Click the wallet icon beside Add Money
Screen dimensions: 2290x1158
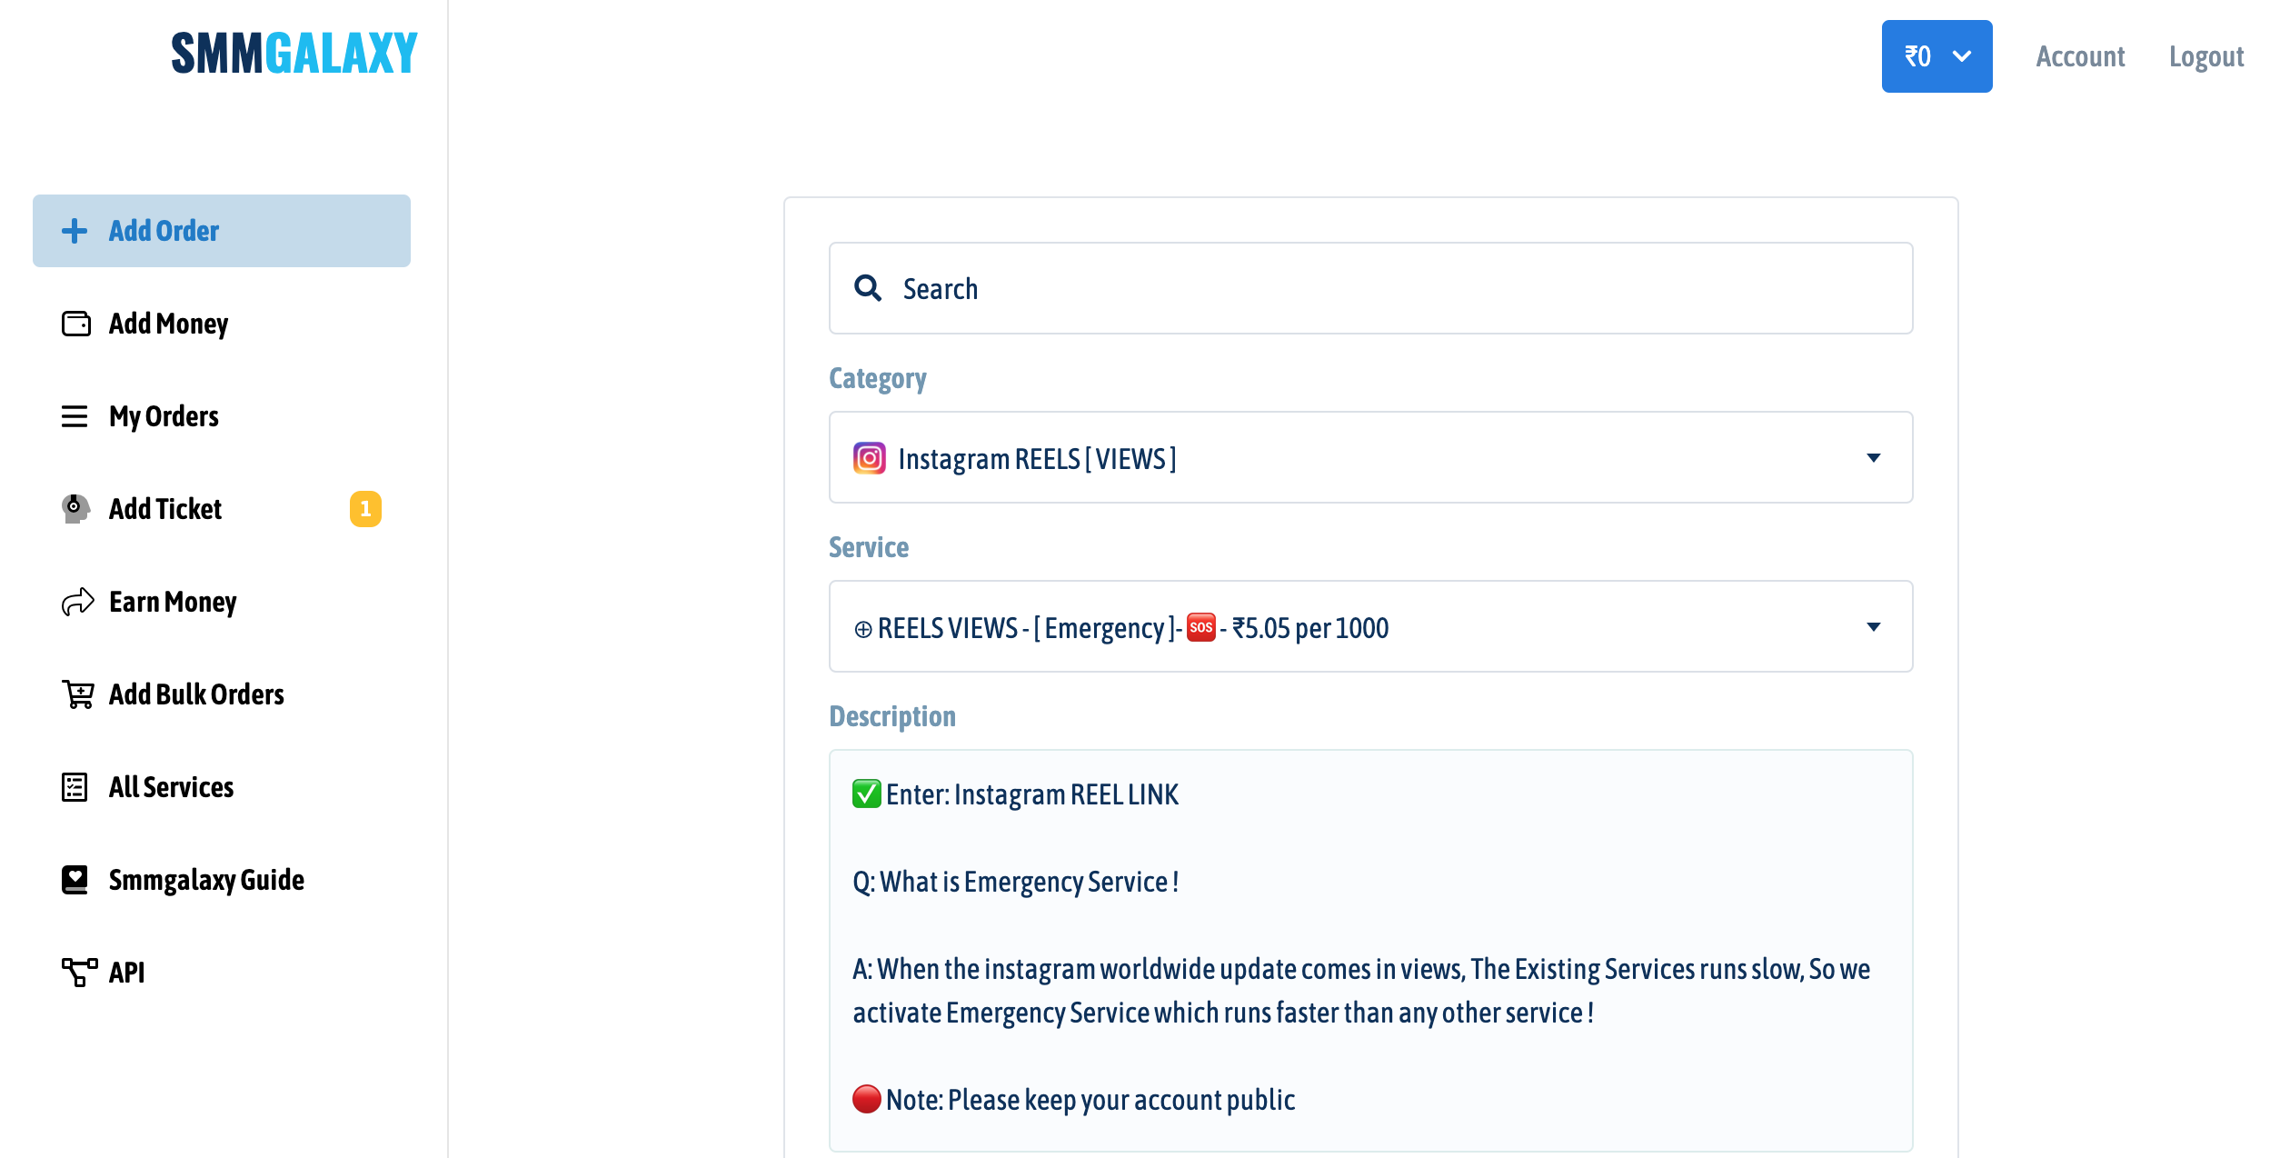tap(76, 324)
